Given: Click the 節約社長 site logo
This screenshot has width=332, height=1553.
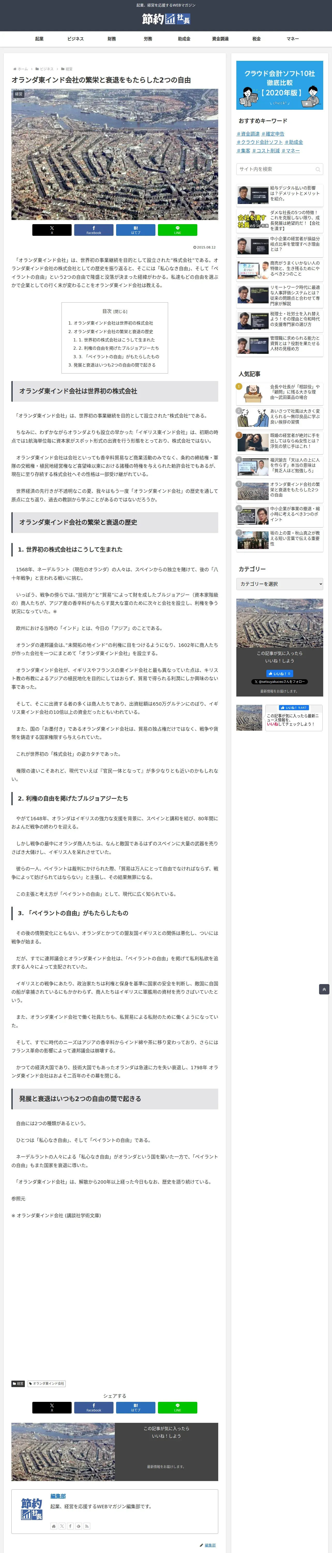Looking at the screenshot, I should [x=166, y=19].
